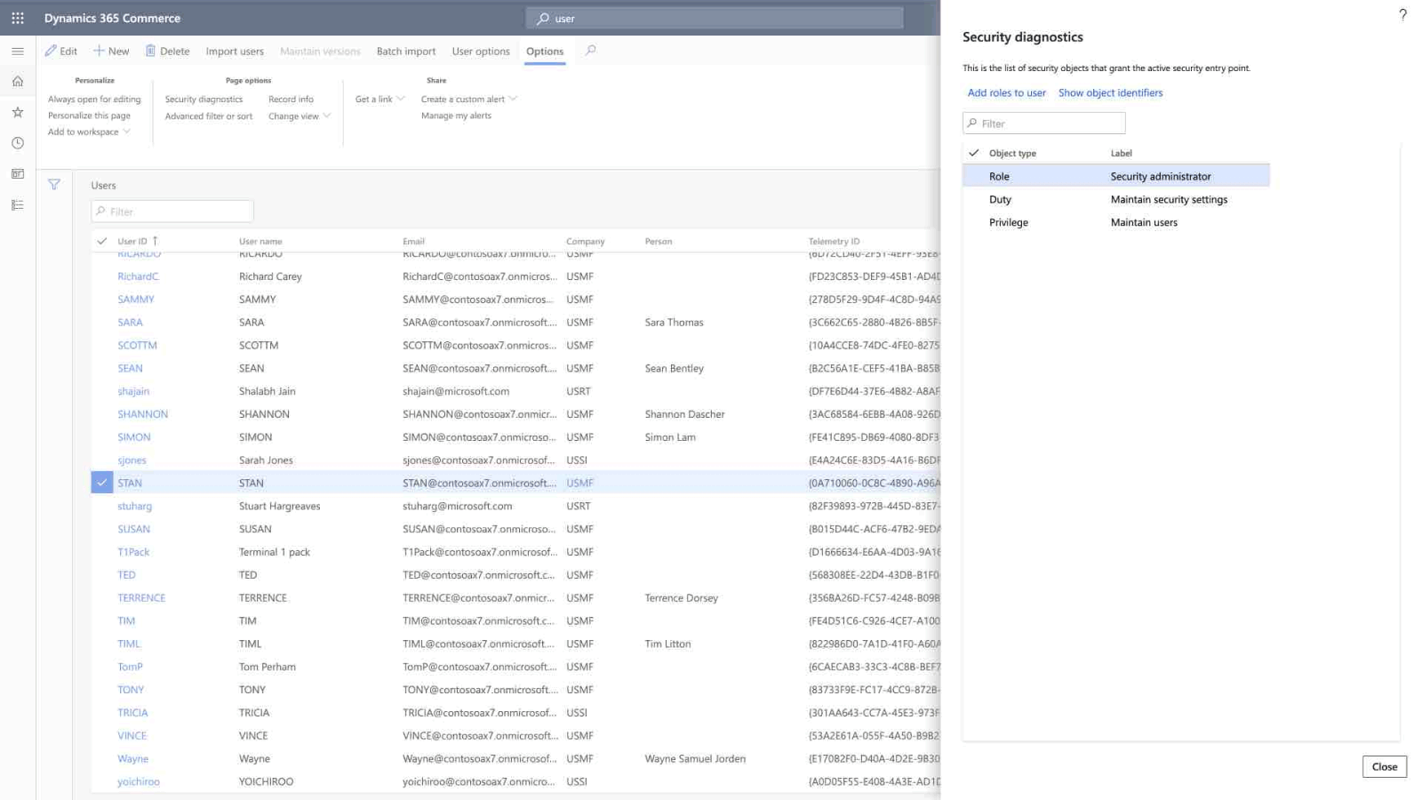This screenshot has height=800, width=1422.
Task: Expand the Get a link dropdown
Action: coord(380,100)
